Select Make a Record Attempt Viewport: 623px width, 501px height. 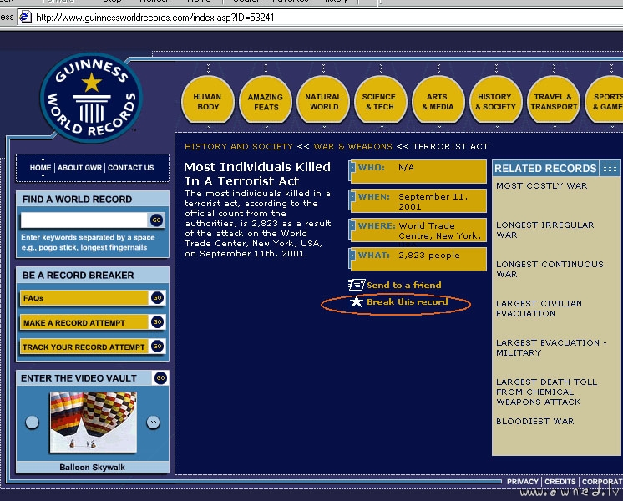tap(84, 322)
